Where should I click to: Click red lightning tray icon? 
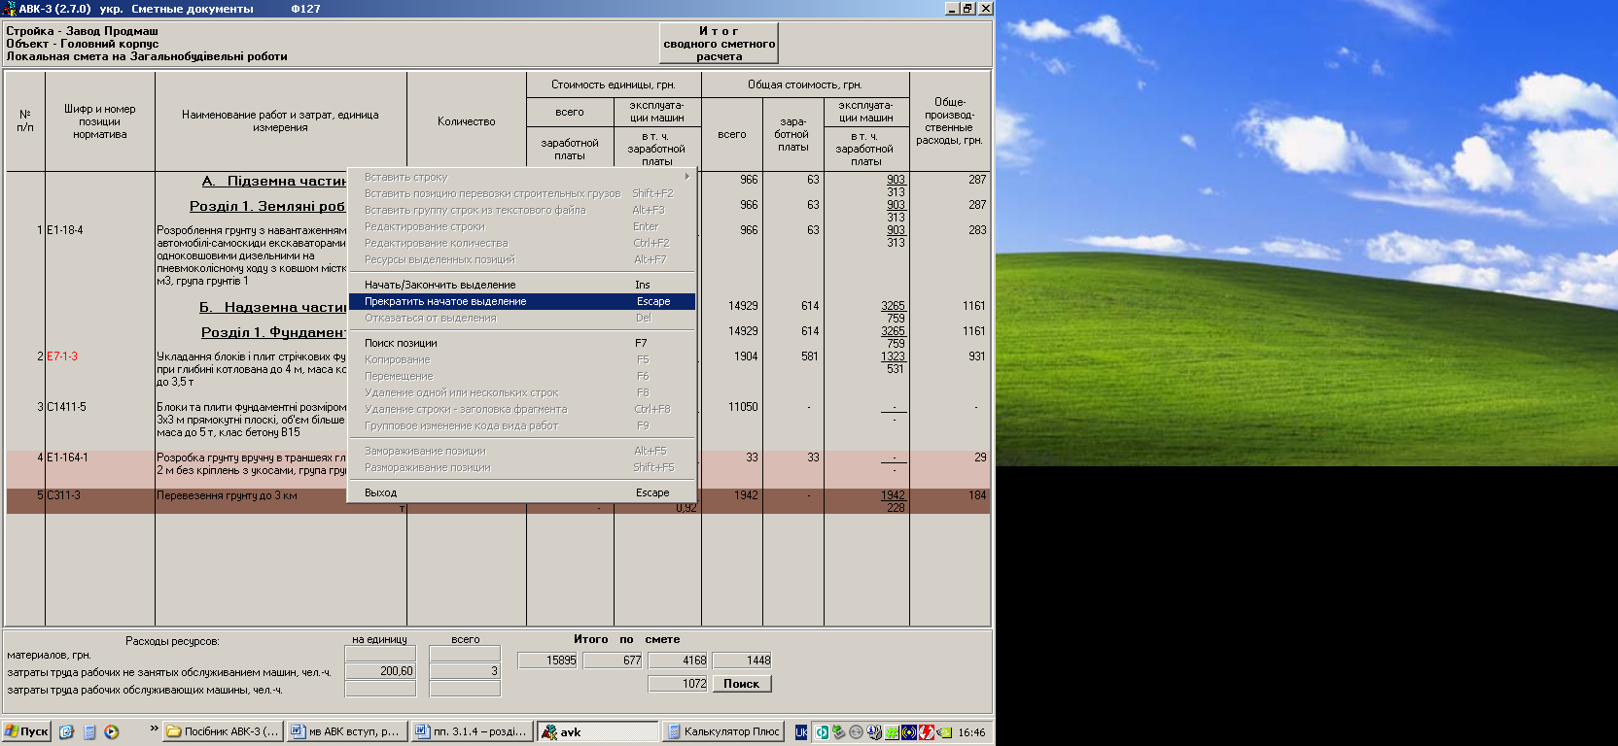(927, 732)
